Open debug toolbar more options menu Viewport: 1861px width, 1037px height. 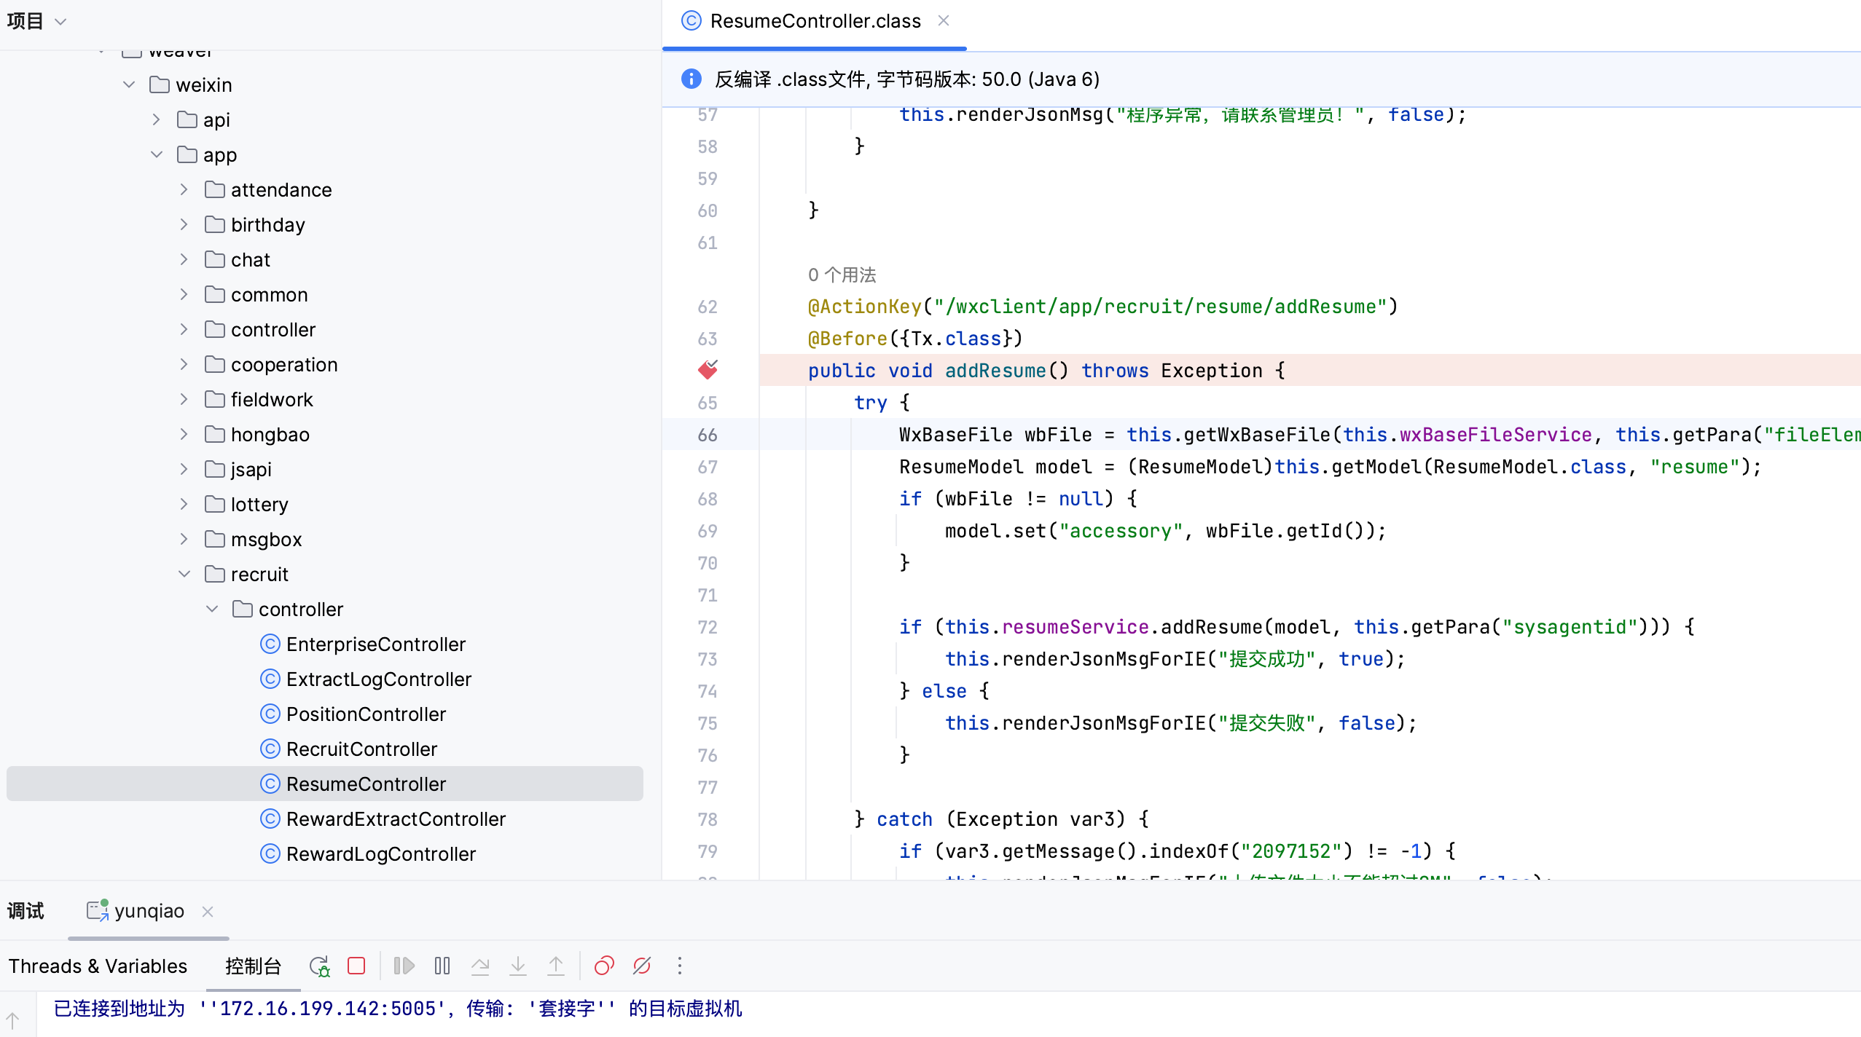pyautogui.click(x=680, y=966)
